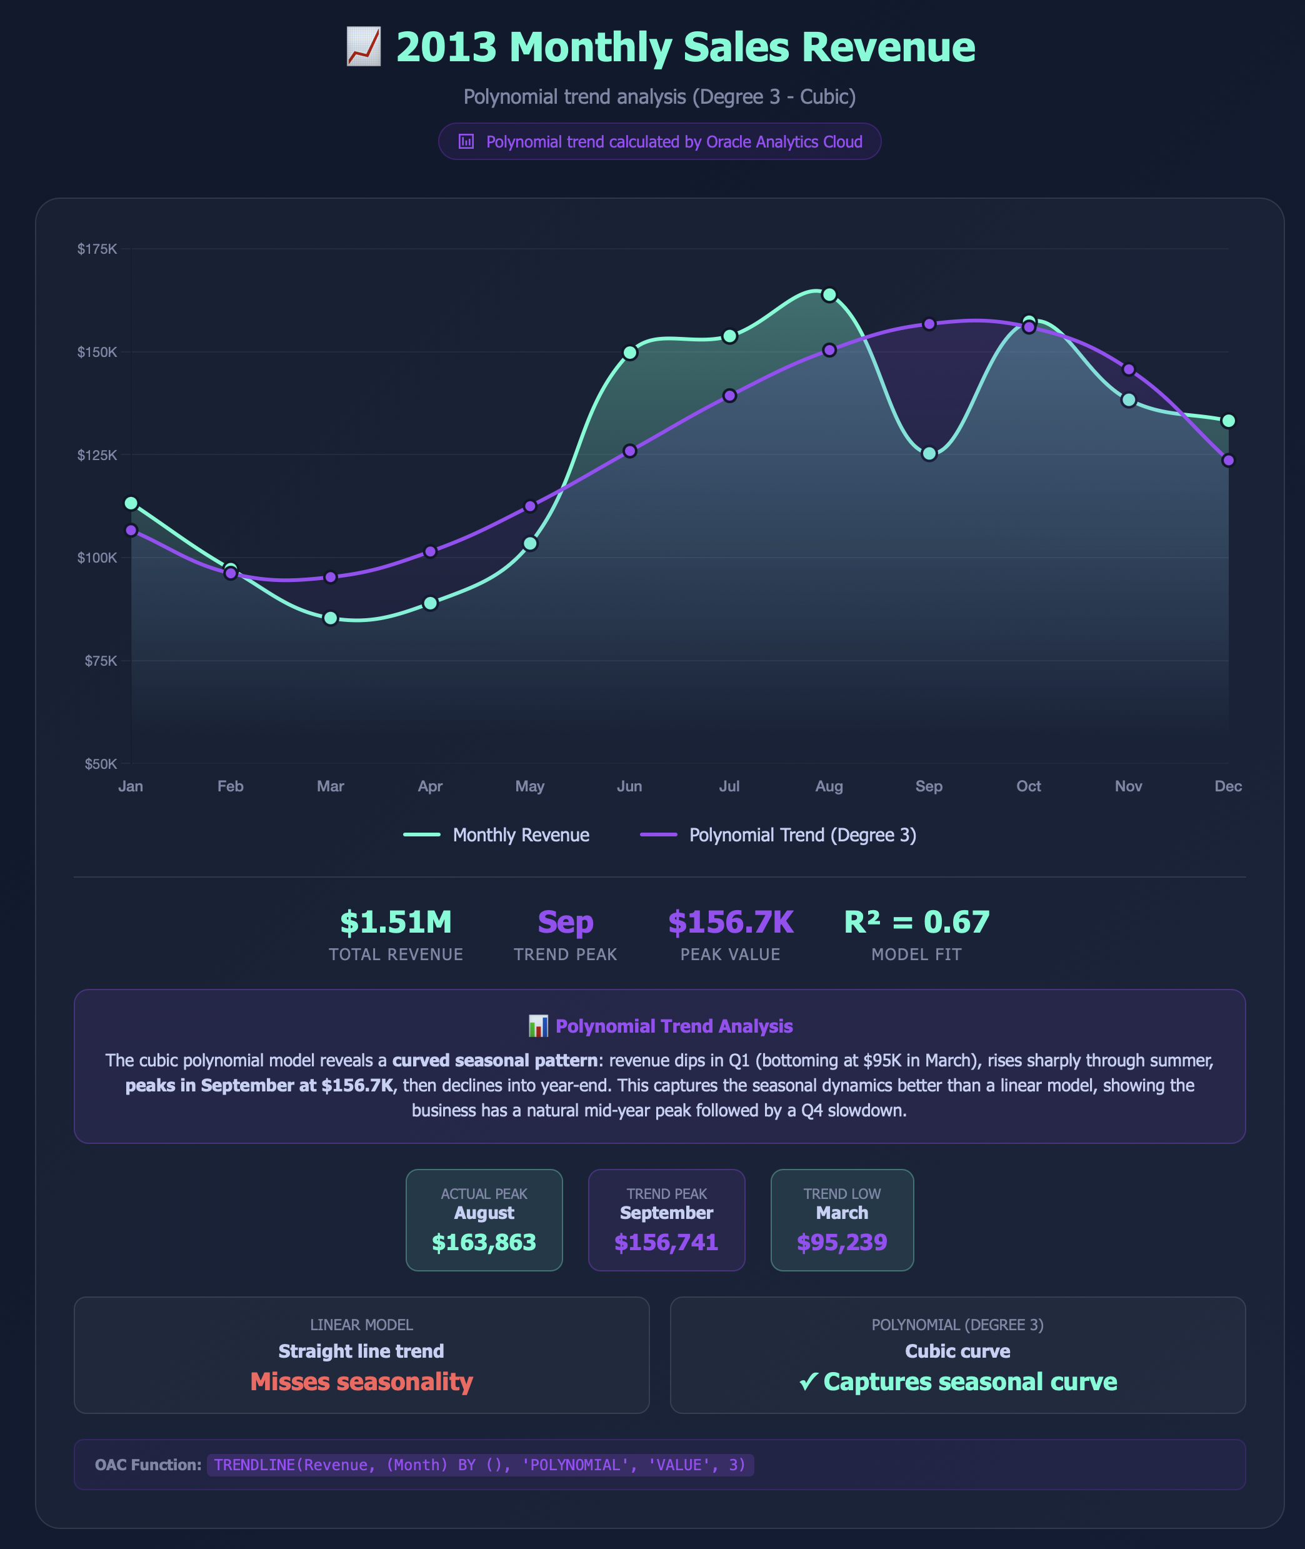1305x1549 pixels.
Task: Select the Linear Model comparison card
Action: tap(361, 1355)
